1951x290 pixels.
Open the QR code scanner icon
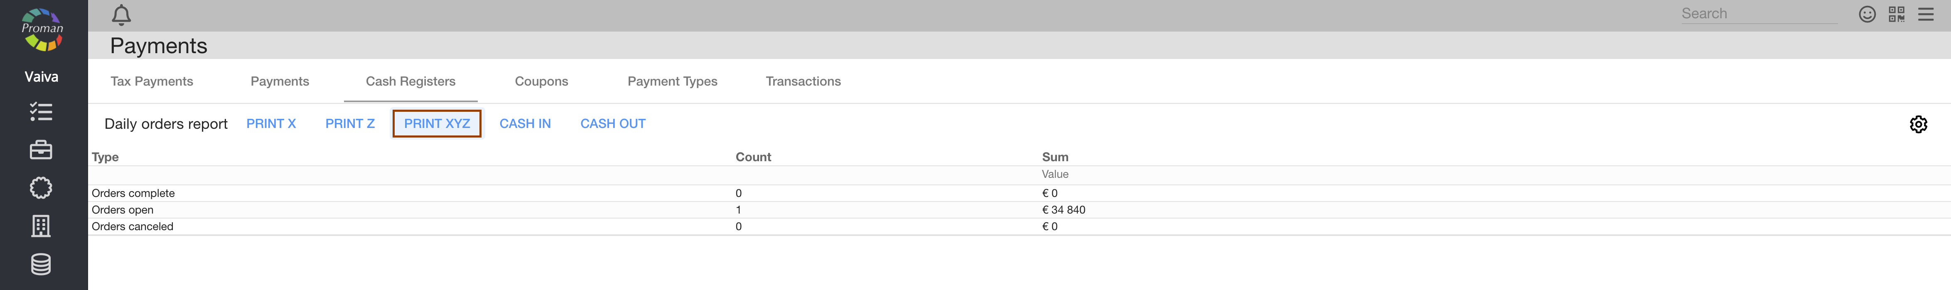1897,15
